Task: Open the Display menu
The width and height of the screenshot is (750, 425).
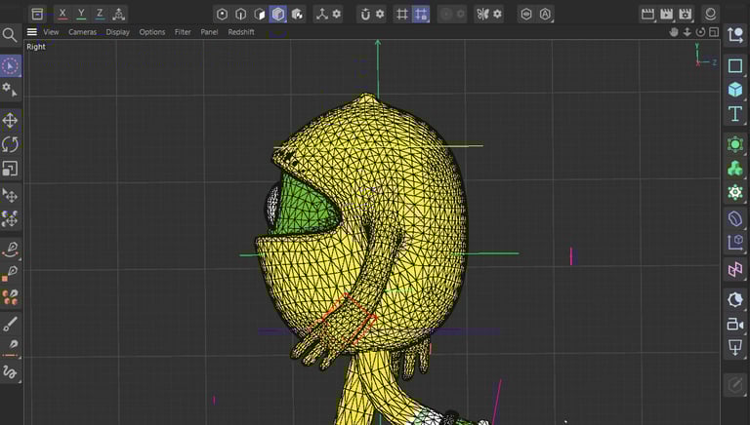Action: click(117, 32)
